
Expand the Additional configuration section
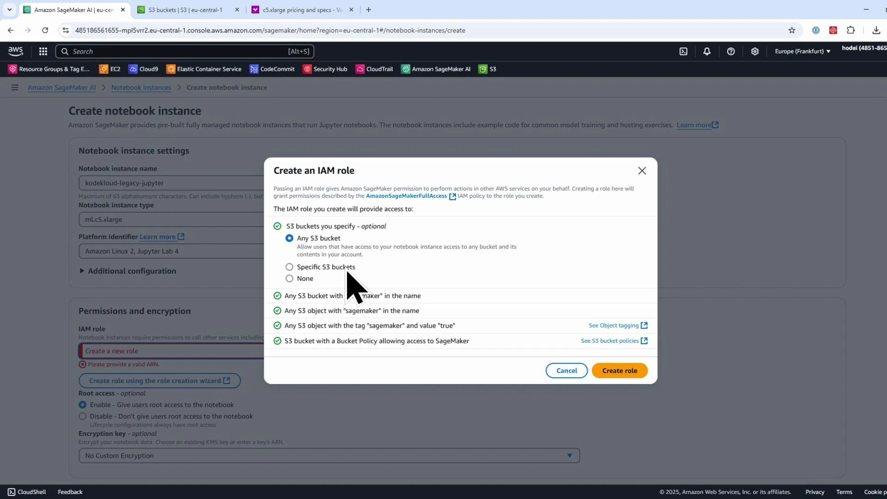(128, 271)
